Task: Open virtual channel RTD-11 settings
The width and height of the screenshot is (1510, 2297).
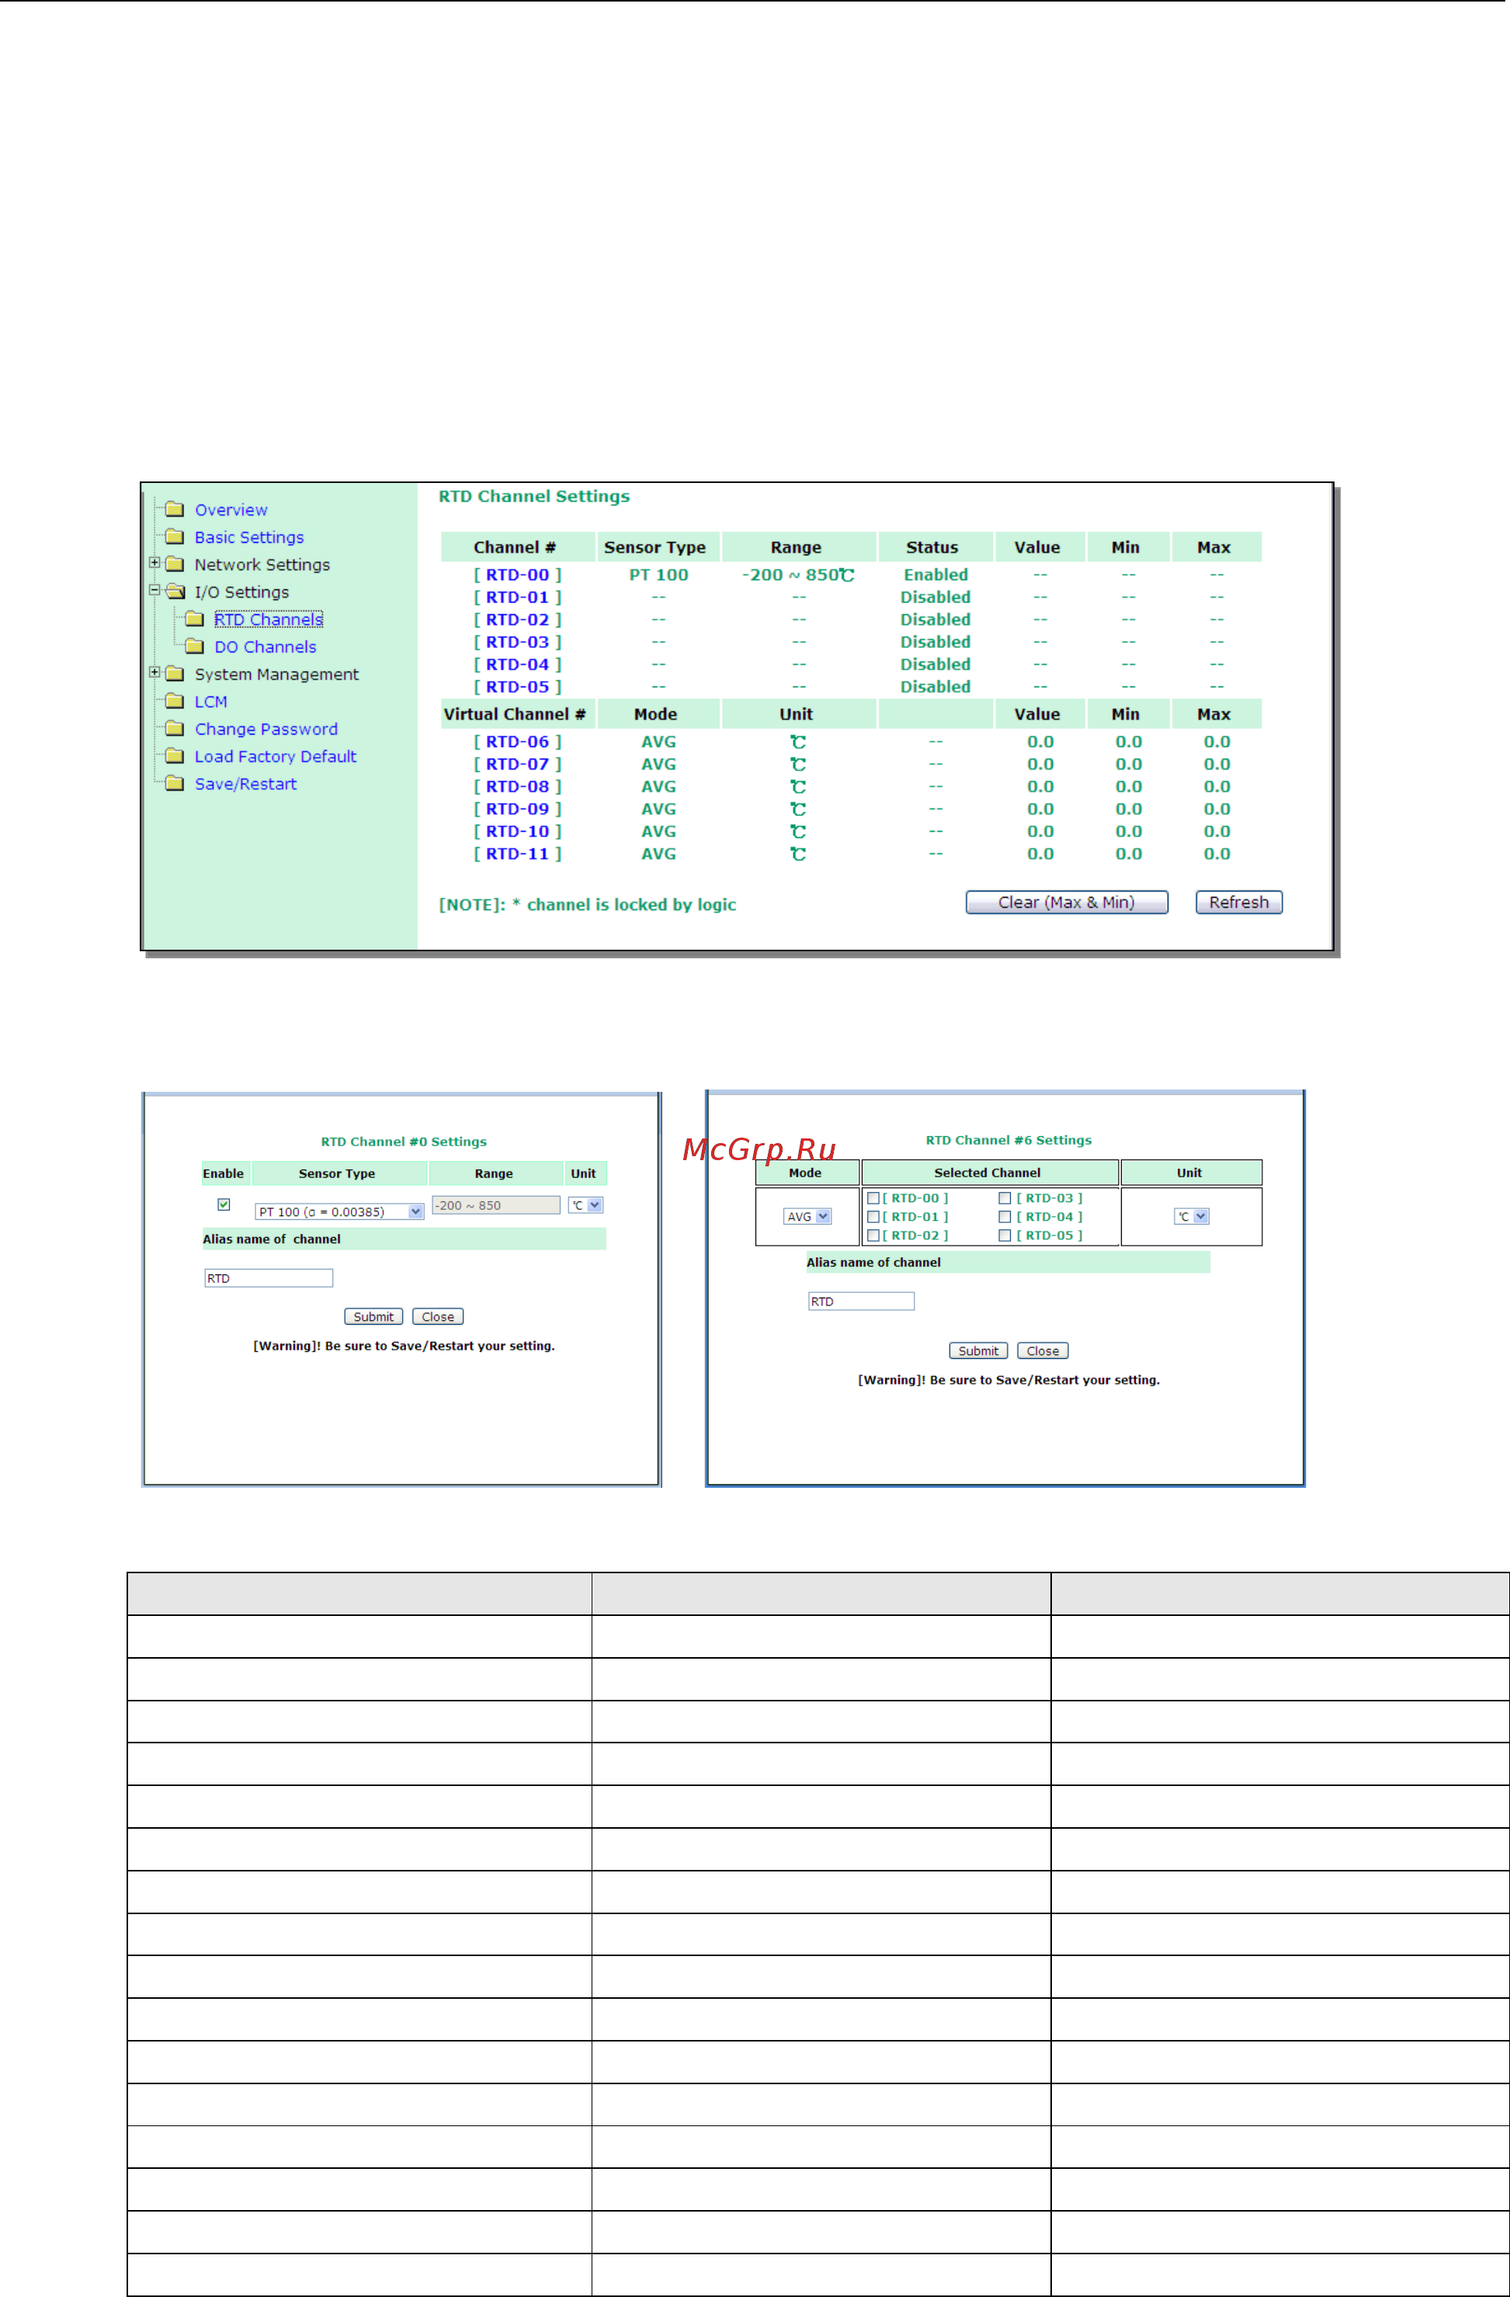Action: pos(517,854)
